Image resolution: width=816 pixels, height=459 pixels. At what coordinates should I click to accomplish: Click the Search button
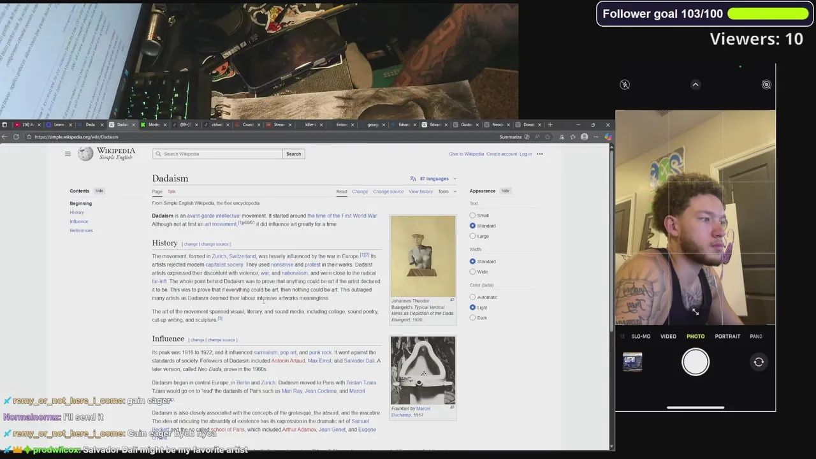pos(293,154)
